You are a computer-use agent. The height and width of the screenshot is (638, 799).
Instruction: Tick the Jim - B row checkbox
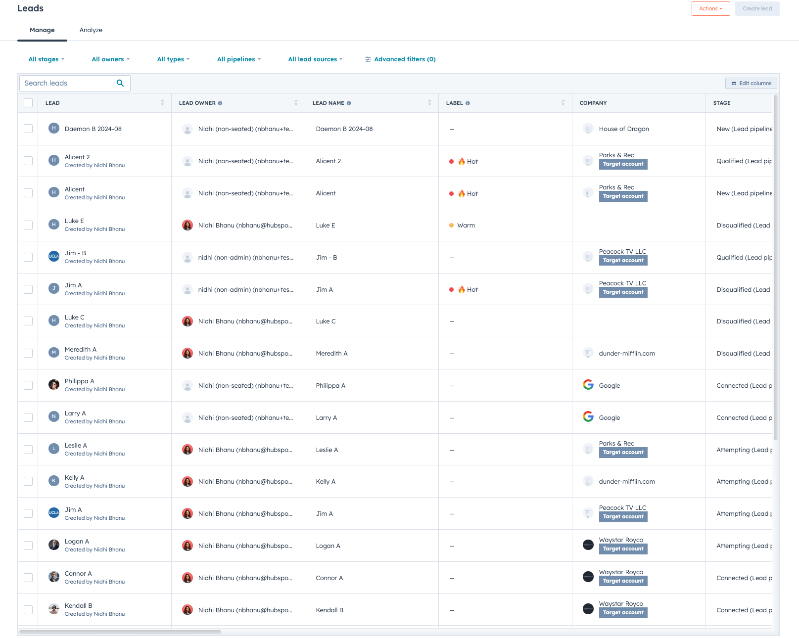(28, 257)
